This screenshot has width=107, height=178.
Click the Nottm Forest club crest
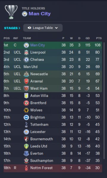[x=26, y=168]
